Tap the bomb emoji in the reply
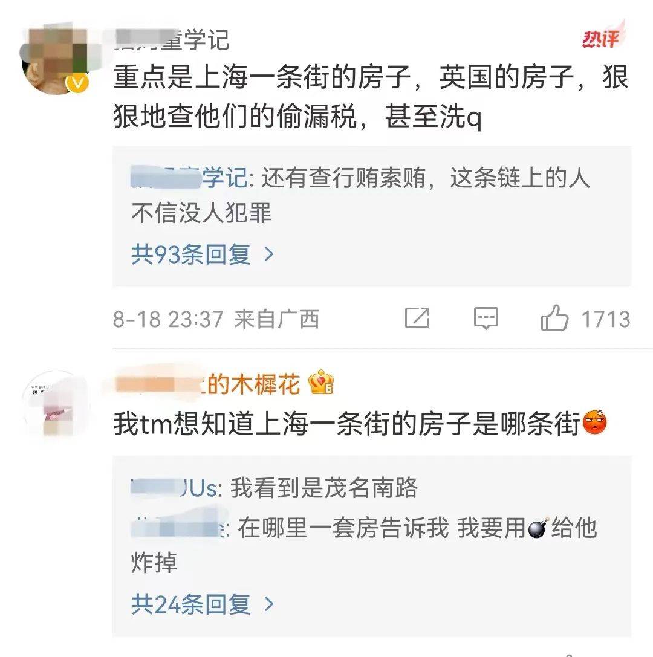 point(538,528)
